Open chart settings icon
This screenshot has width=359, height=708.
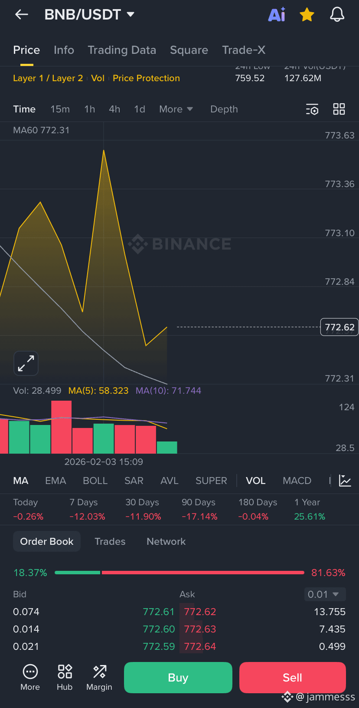coord(312,109)
